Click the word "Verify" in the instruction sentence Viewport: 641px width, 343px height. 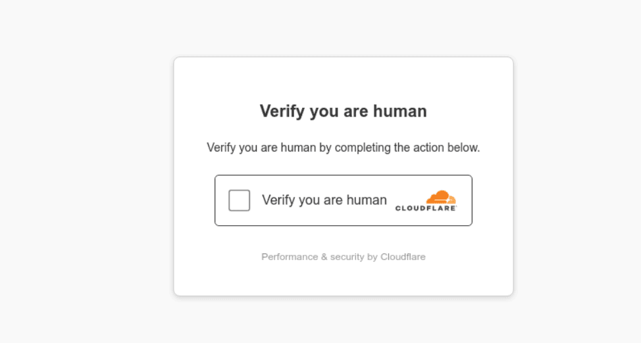pyautogui.click(x=222, y=147)
